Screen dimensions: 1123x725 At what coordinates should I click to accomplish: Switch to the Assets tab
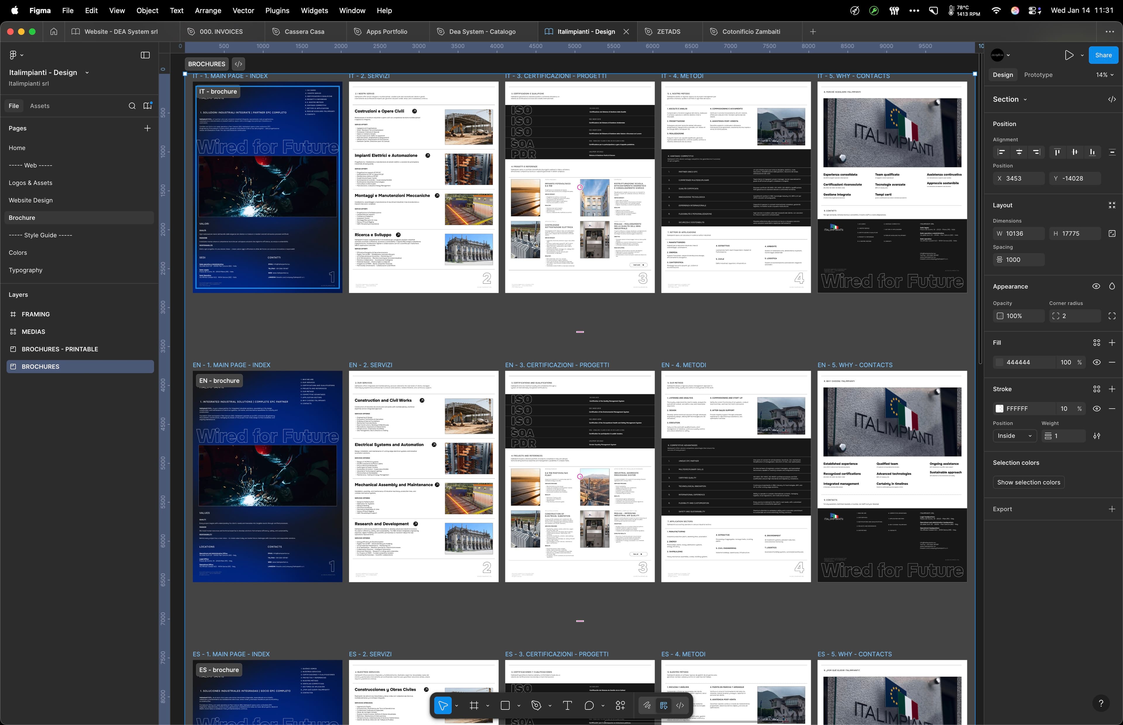pyautogui.click(x=39, y=106)
